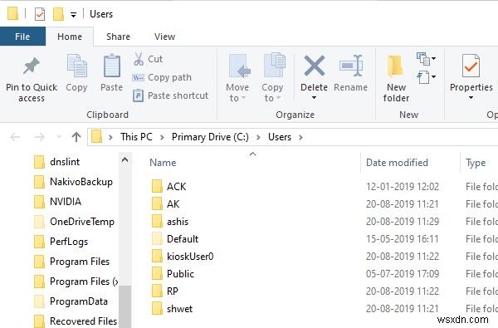The width and height of the screenshot is (498, 328).
Task: Sort by the Name column header
Action: click(x=163, y=163)
